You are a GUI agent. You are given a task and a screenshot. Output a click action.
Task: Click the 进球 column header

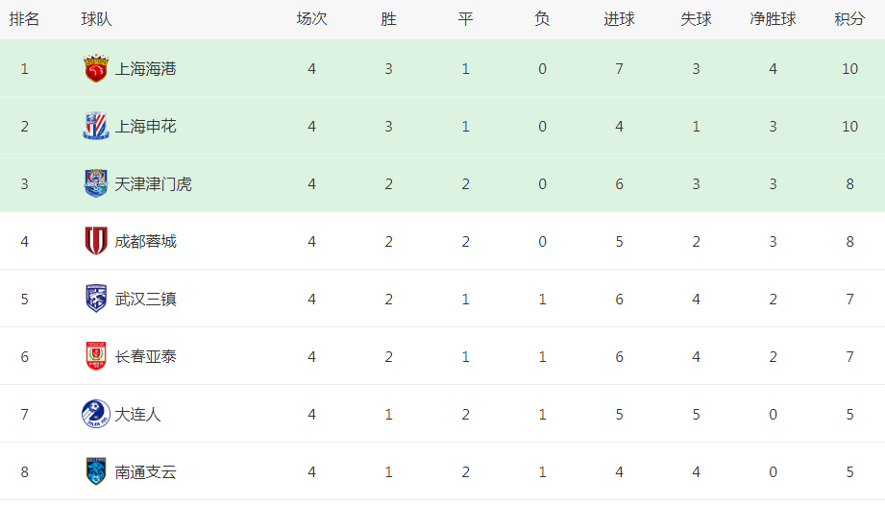619,19
